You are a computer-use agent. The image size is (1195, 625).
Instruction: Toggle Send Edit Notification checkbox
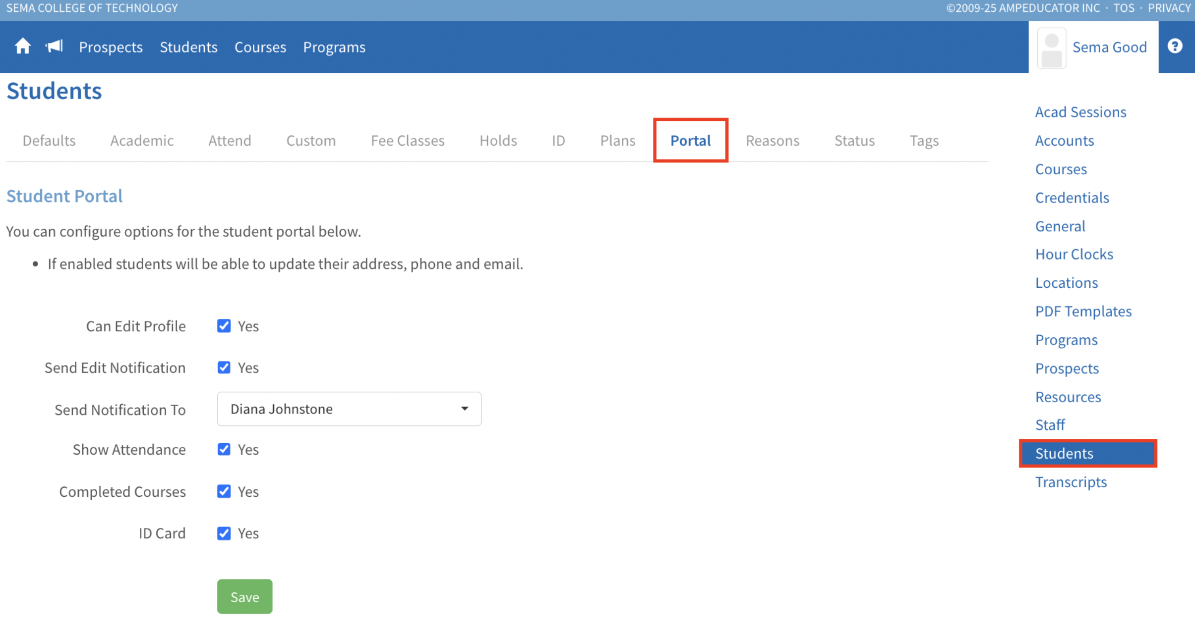[224, 367]
